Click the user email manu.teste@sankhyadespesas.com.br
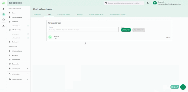The height and width of the screenshot is (92, 188). pyautogui.click(x=169, y=4)
